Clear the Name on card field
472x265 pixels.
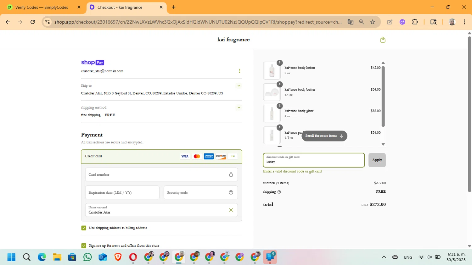pyautogui.click(x=231, y=210)
